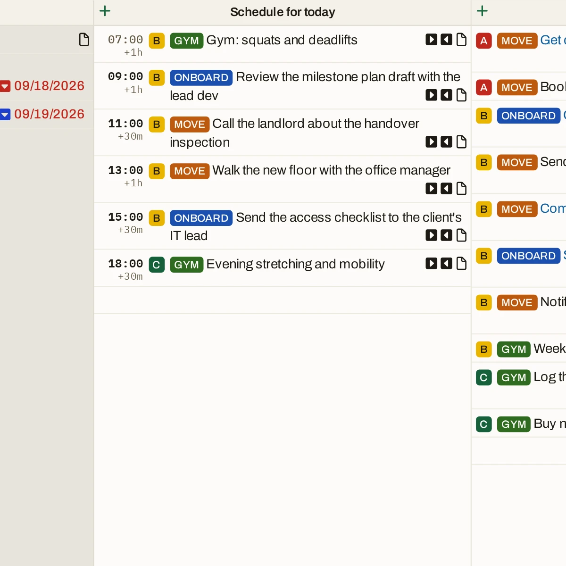Select the 07:00 time on Gym squats row

coord(125,40)
